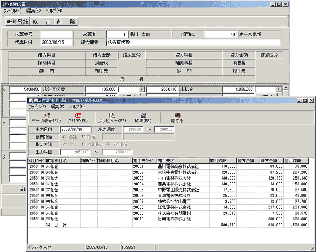316x252 pixels.
Task: Open ヘルプ(H) menu in 勘定内訳表 window
Action: coord(77,107)
